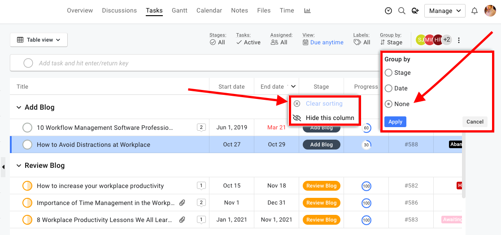Collapse the Add Blog group
501x235 pixels.
click(19, 107)
